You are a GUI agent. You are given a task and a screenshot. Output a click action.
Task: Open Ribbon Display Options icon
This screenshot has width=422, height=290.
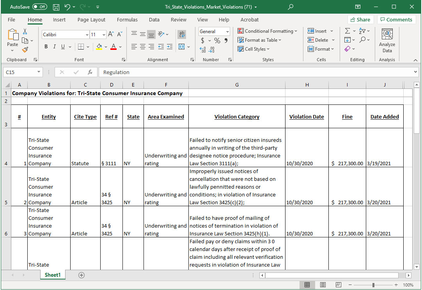pos(358,7)
